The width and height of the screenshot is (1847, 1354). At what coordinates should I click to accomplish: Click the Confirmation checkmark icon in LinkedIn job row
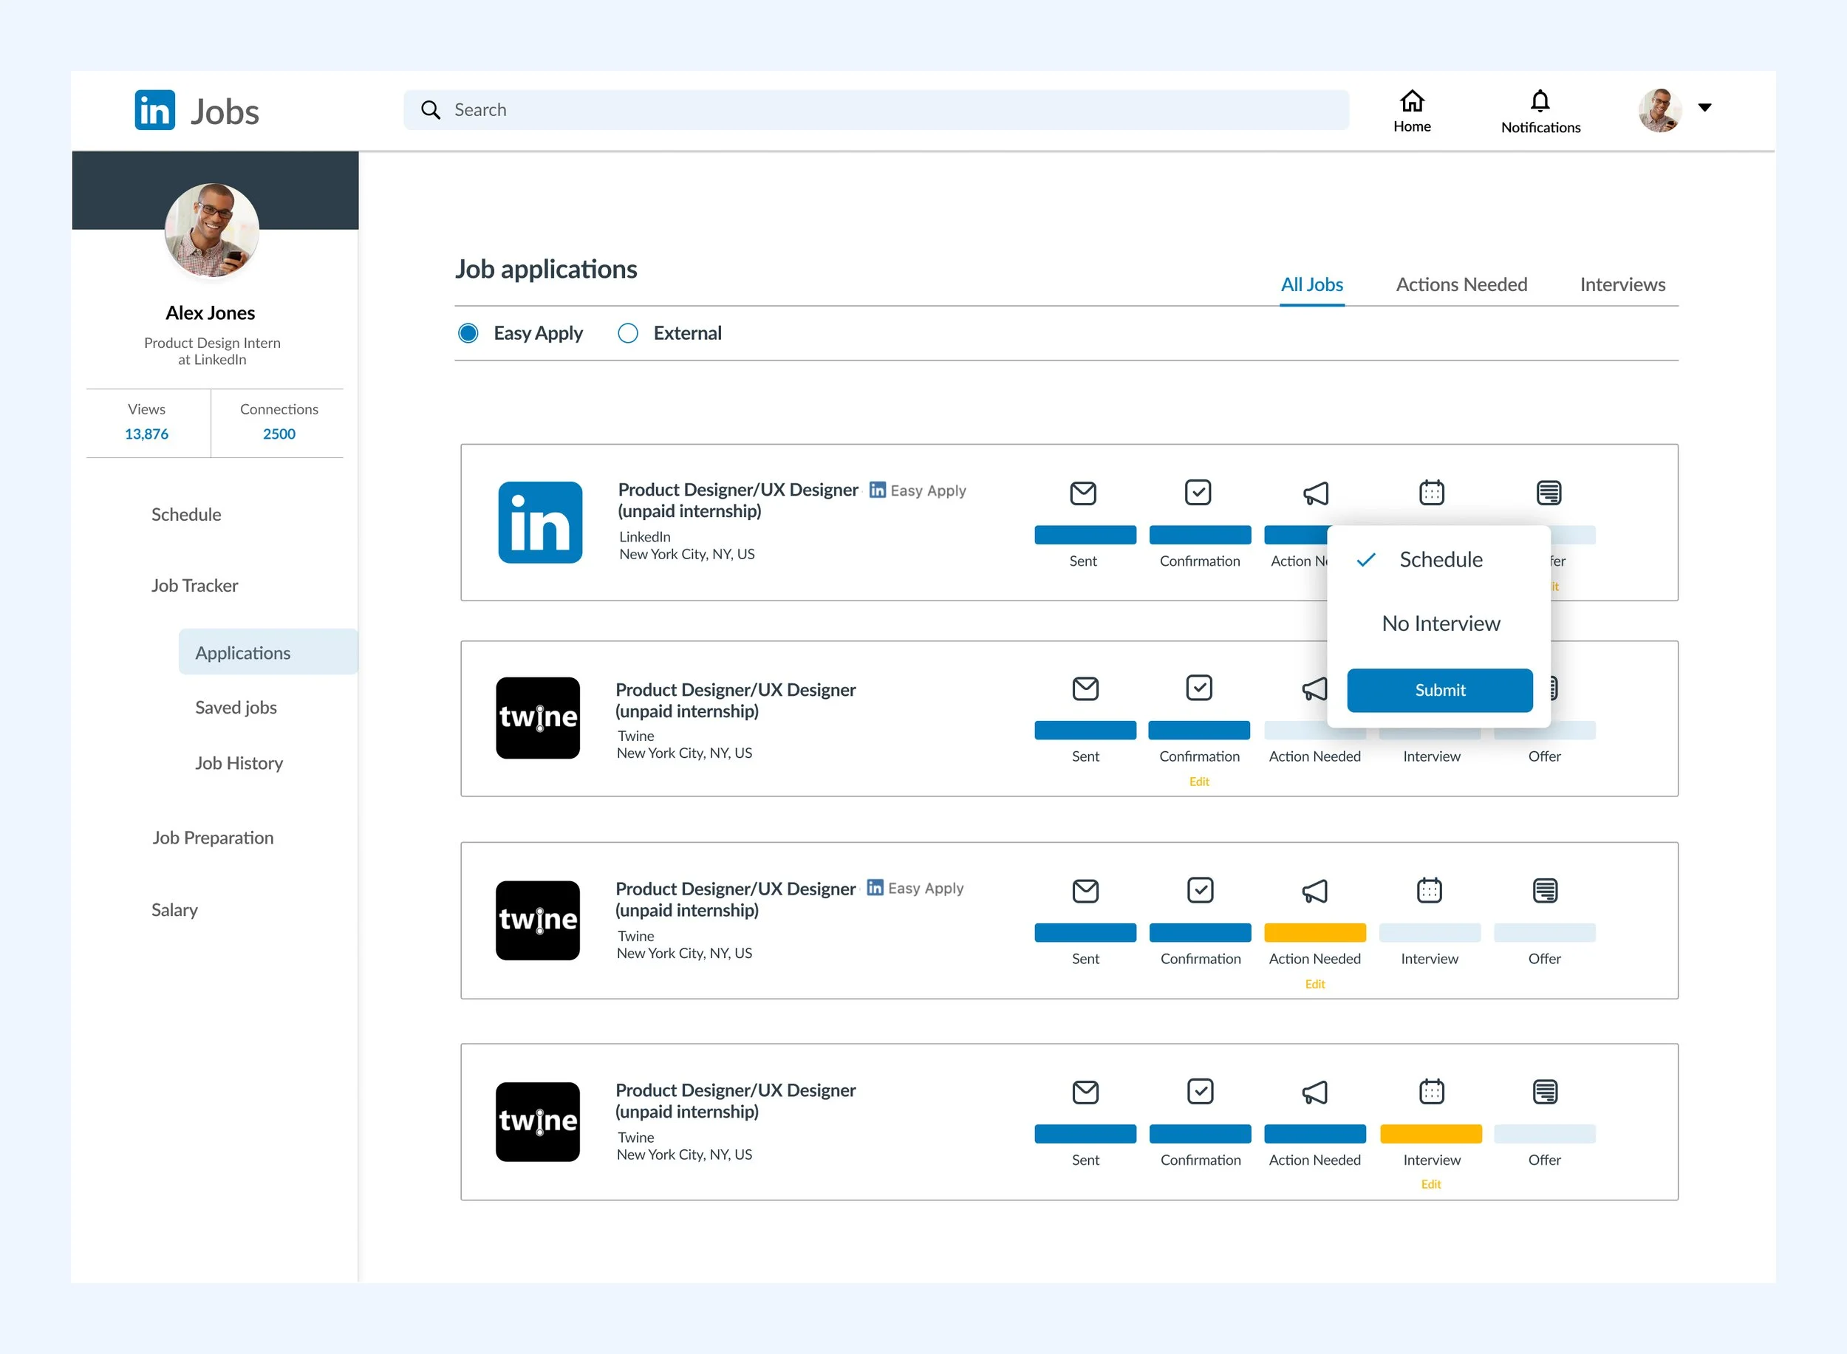pyautogui.click(x=1197, y=493)
